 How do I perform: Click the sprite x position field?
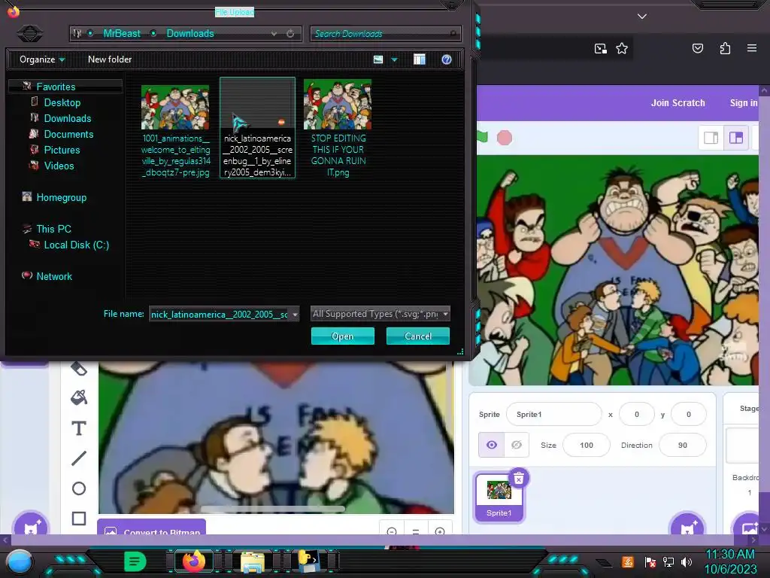coord(636,415)
